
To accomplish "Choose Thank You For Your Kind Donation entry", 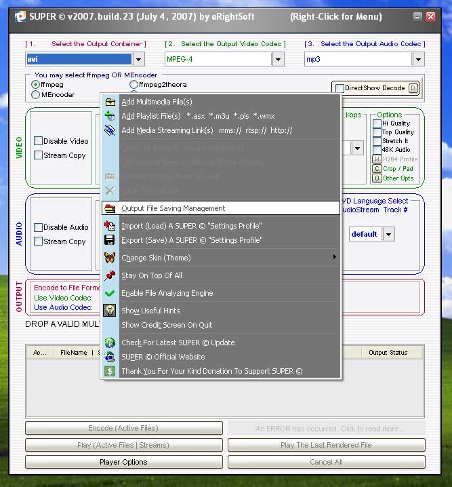I will point(221,371).
